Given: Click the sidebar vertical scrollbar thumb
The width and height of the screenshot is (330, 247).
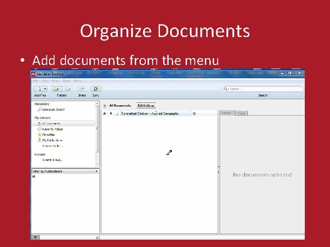Looking at the screenshot, I should pyautogui.click(x=97, y=129).
